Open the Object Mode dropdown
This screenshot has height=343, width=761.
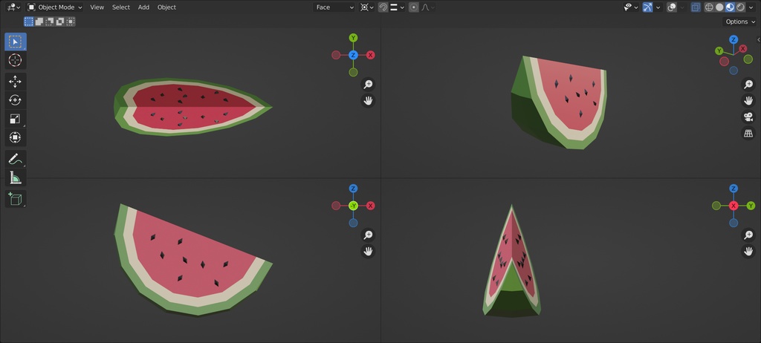coord(54,7)
